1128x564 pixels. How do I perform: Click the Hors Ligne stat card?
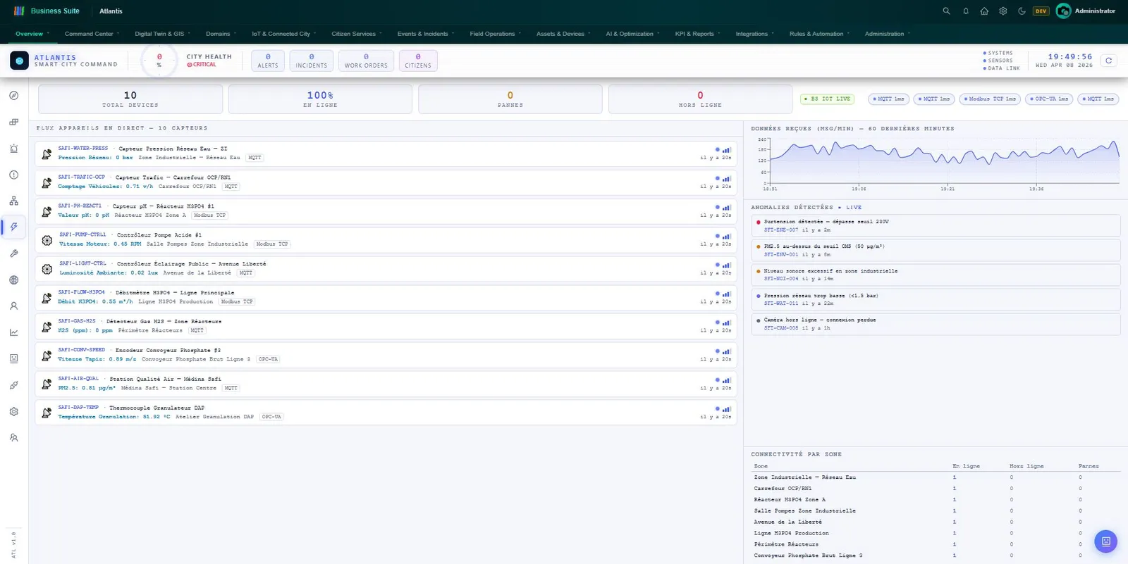pos(700,99)
